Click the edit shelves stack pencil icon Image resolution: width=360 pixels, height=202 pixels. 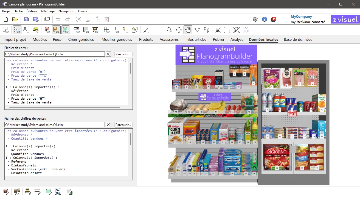click(x=28, y=192)
